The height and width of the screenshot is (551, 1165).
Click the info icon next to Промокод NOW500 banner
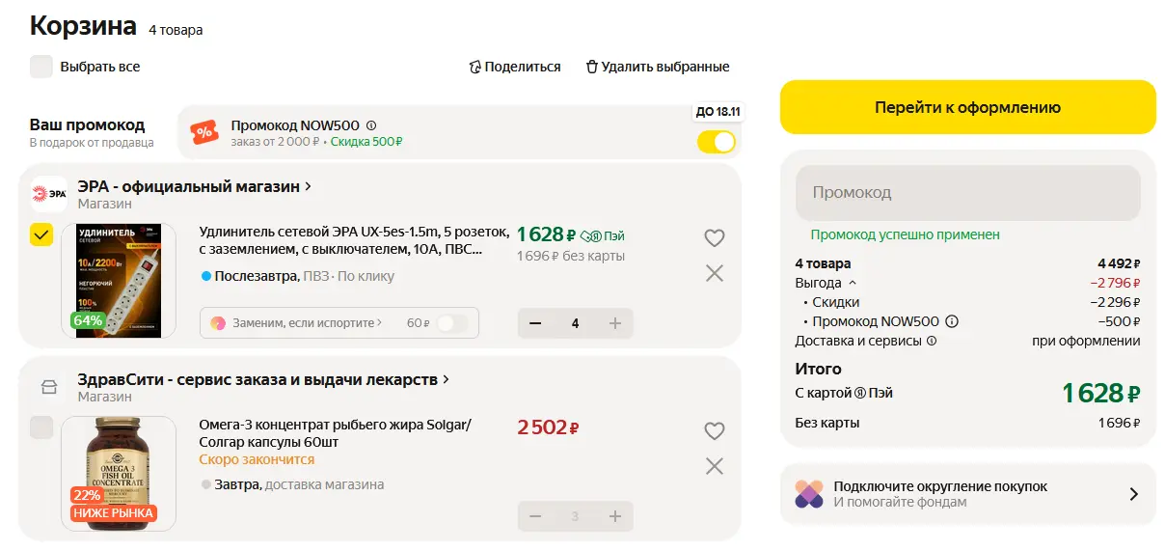pyautogui.click(x=371, y=125)
